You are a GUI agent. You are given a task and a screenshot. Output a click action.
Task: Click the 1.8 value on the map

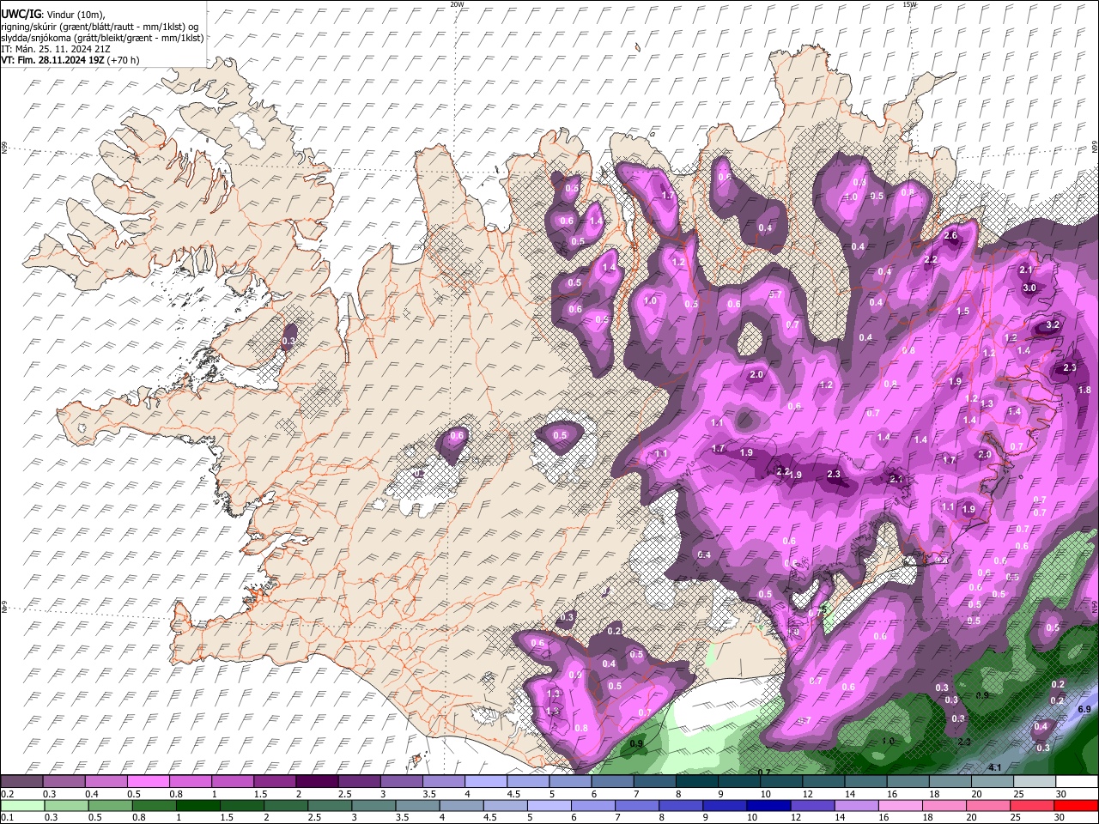pos(1084,390)
